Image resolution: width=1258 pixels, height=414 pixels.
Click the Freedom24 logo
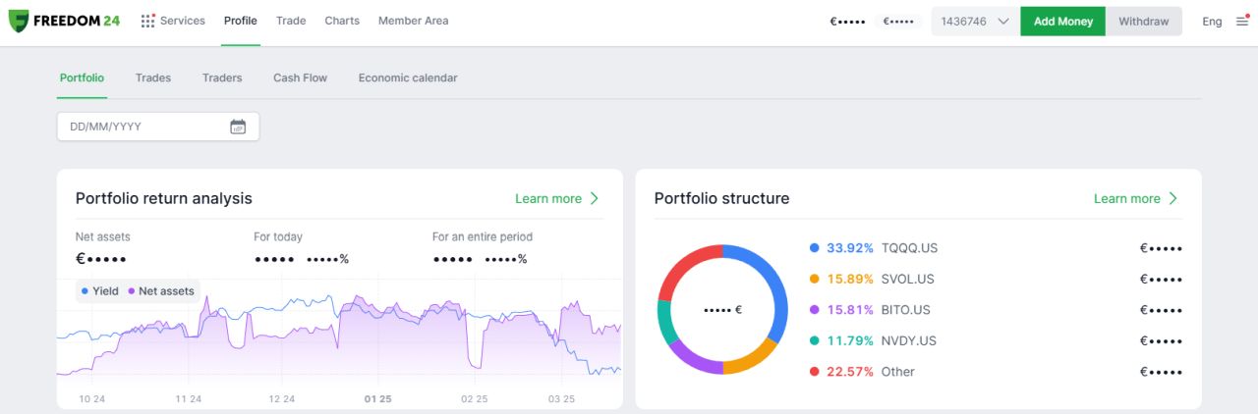64,21
